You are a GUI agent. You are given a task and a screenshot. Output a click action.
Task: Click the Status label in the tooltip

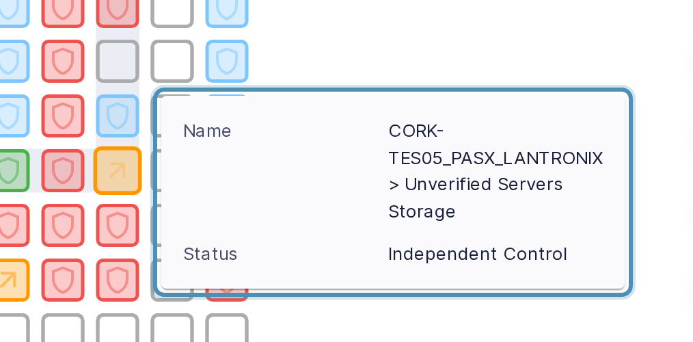(x=210, y=254)
